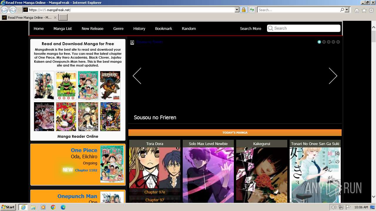Click the browser Back arrow button
The width and height of the screenshot is (376, 211).
coord(4,10)
